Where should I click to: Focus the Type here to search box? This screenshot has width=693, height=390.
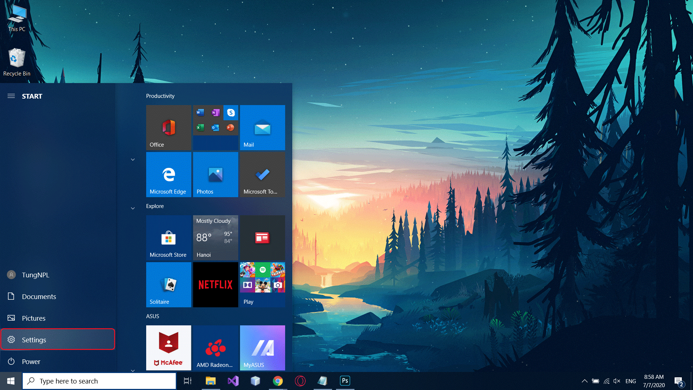[99, 381]
